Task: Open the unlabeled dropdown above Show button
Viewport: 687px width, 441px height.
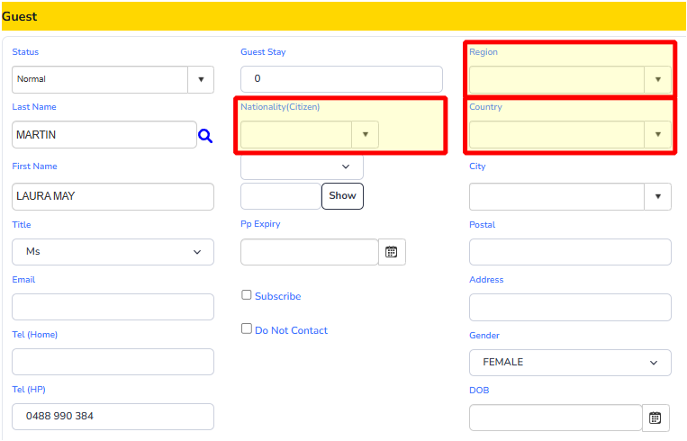Action: pos(302,166)
